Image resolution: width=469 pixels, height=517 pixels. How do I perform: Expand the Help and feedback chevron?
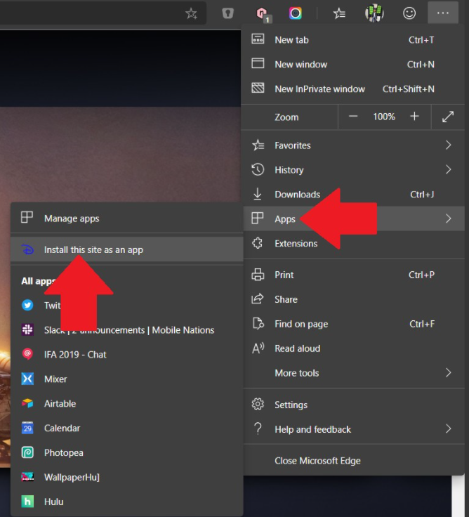coord(448,428)
